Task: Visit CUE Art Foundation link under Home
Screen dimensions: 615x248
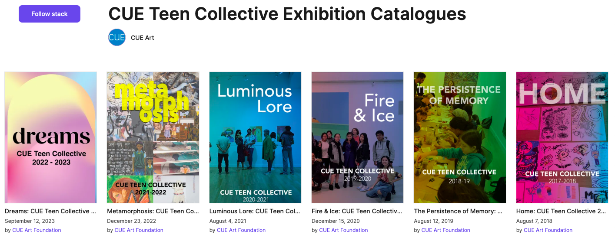Action: (x=548, y=230)
